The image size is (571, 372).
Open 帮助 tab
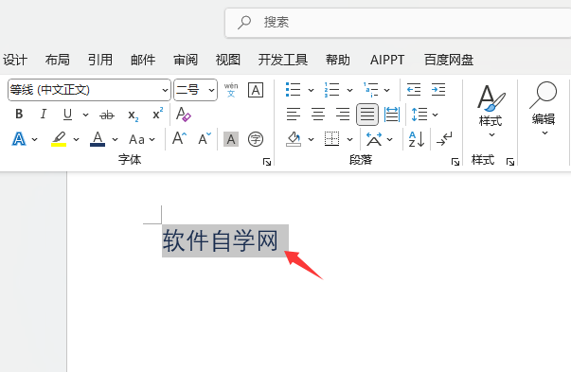point(337,60)
